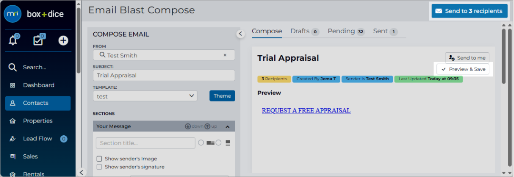Open the Template dropdown showing test

pos(145,96)
